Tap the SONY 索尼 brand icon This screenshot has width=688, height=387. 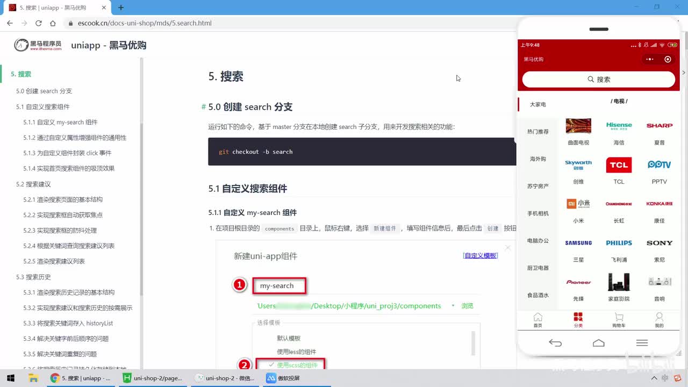(660, 243)
